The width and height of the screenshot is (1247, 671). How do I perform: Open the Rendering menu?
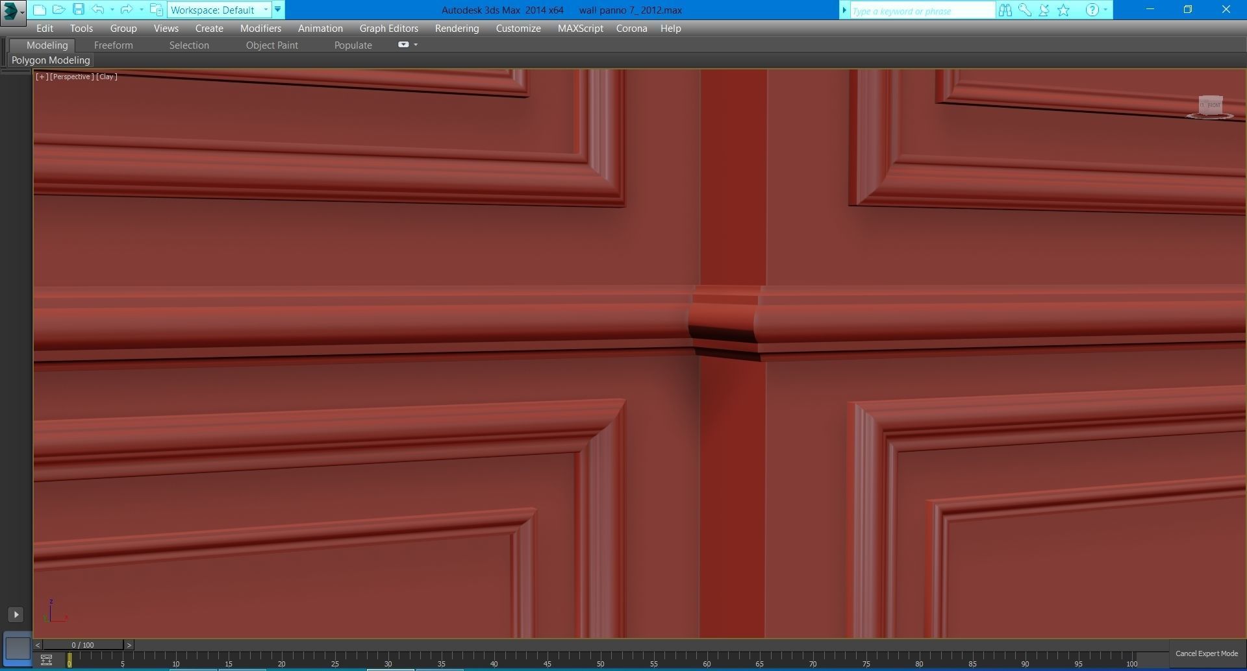[x=457, y=29]
